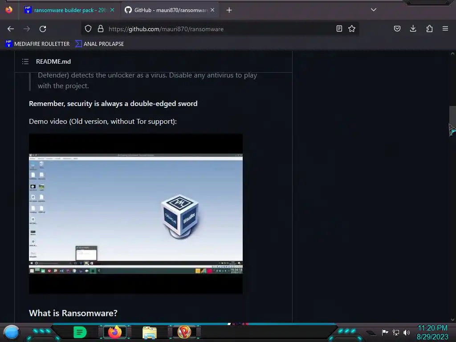The width and height of the screenshot is (456, 342).
Task: Open the extensions puzzle icon
Action: pos(429,28)
